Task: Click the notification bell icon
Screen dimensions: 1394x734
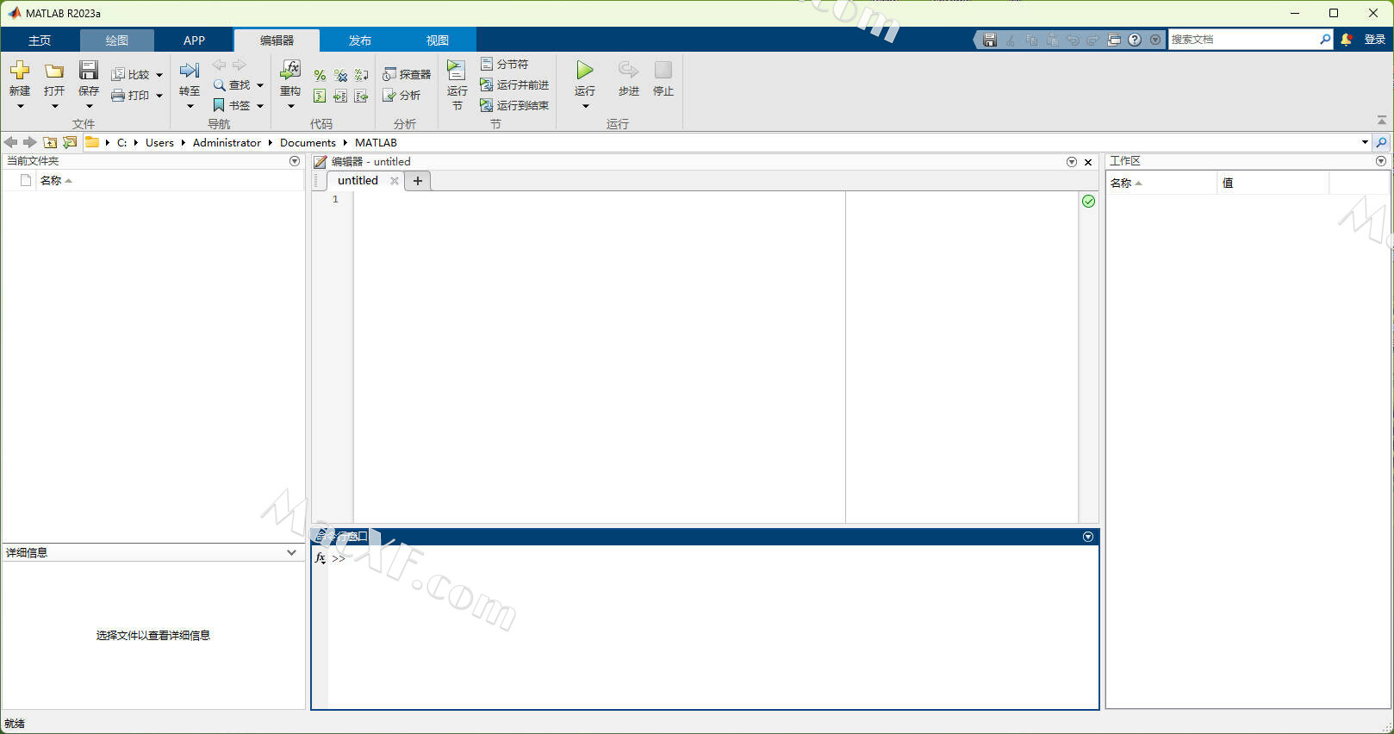Action: click(x=1347, y=40)
